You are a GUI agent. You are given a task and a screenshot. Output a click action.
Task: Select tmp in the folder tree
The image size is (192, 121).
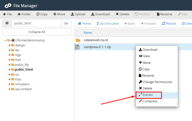(x=18, y=79)
